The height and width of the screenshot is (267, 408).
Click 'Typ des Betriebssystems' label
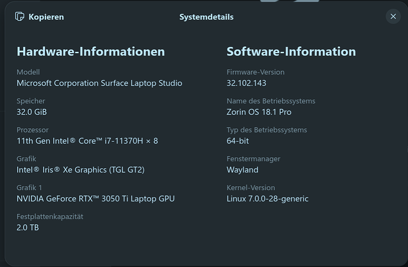[x=267, y=130]
